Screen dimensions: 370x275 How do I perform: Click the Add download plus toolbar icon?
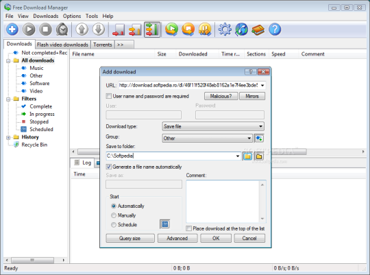click(x=12, y=29)
